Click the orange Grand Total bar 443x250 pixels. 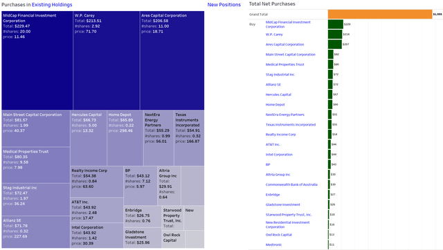coord(380,14)
